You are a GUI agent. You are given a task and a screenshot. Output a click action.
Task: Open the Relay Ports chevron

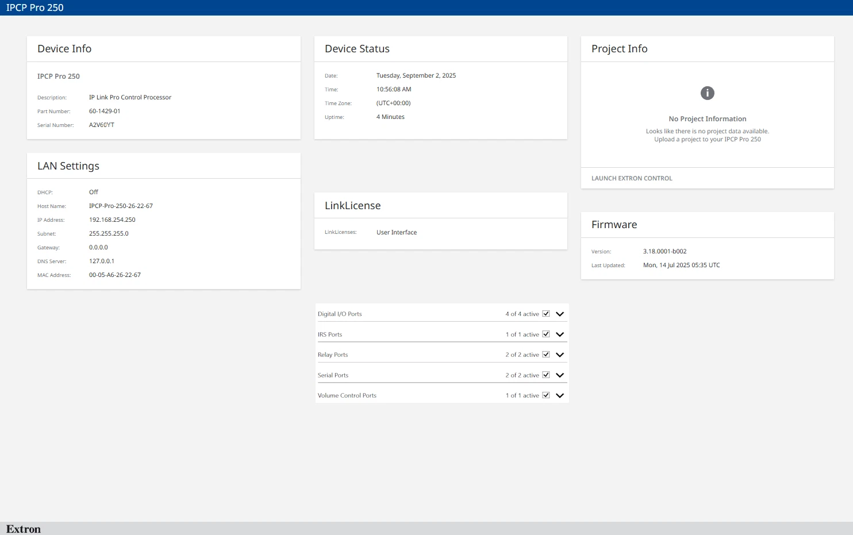pyautogui.click(x=560, y=355)
